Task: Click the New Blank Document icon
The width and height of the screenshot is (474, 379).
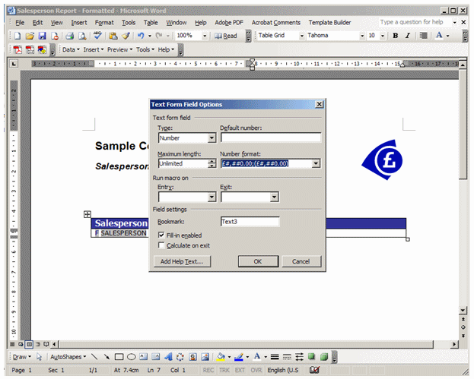Action: (x=17, y=36)
